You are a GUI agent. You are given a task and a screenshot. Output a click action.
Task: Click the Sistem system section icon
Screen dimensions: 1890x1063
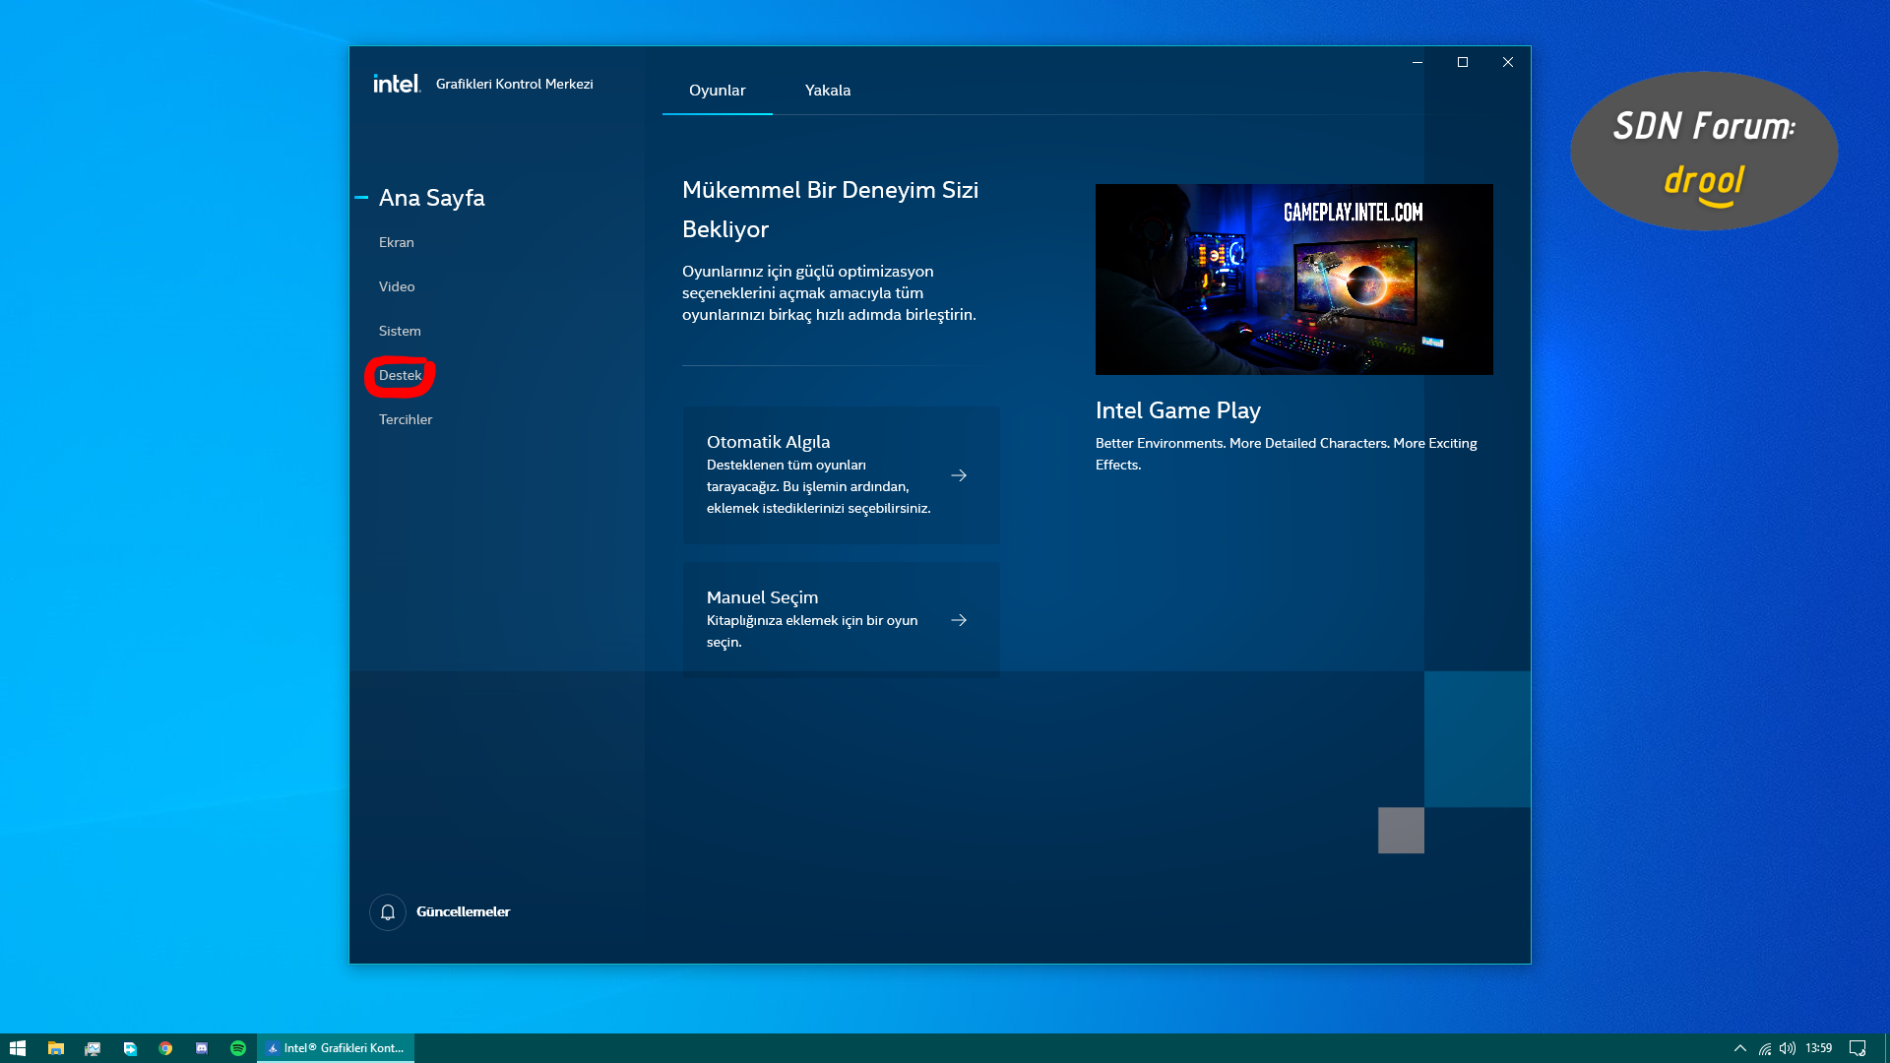point(399,330)
